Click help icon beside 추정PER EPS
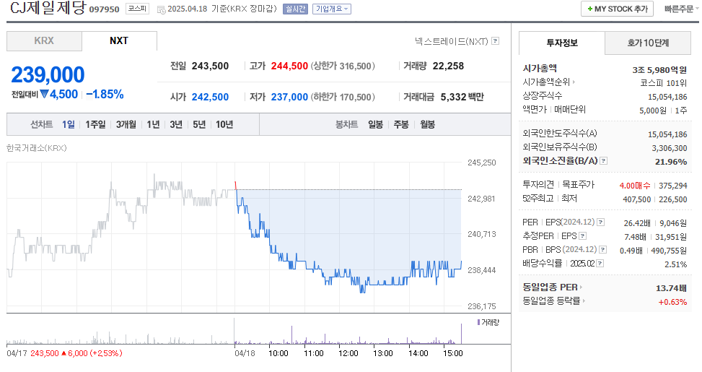The width and height of the screenshot is (702, 372). click(582, 236)
